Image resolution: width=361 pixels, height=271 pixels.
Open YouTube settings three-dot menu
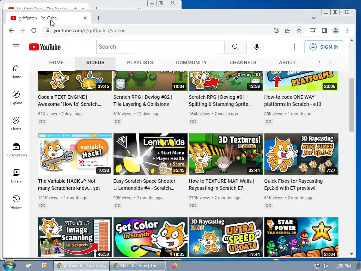[294, 47]
